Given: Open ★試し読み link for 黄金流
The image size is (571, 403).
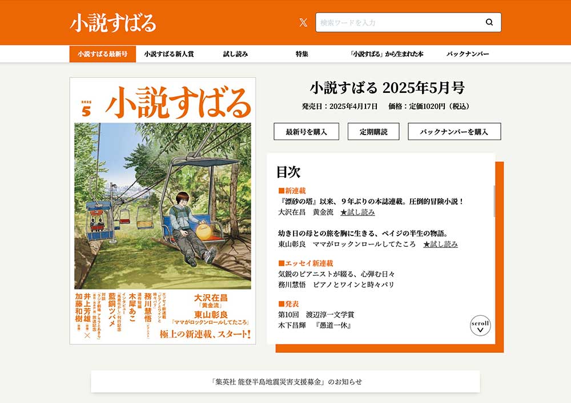Looking at the screenshot, I should [x=357, y=212].
